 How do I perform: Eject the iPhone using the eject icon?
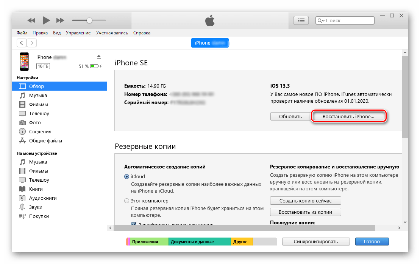(x=99, y=57)
